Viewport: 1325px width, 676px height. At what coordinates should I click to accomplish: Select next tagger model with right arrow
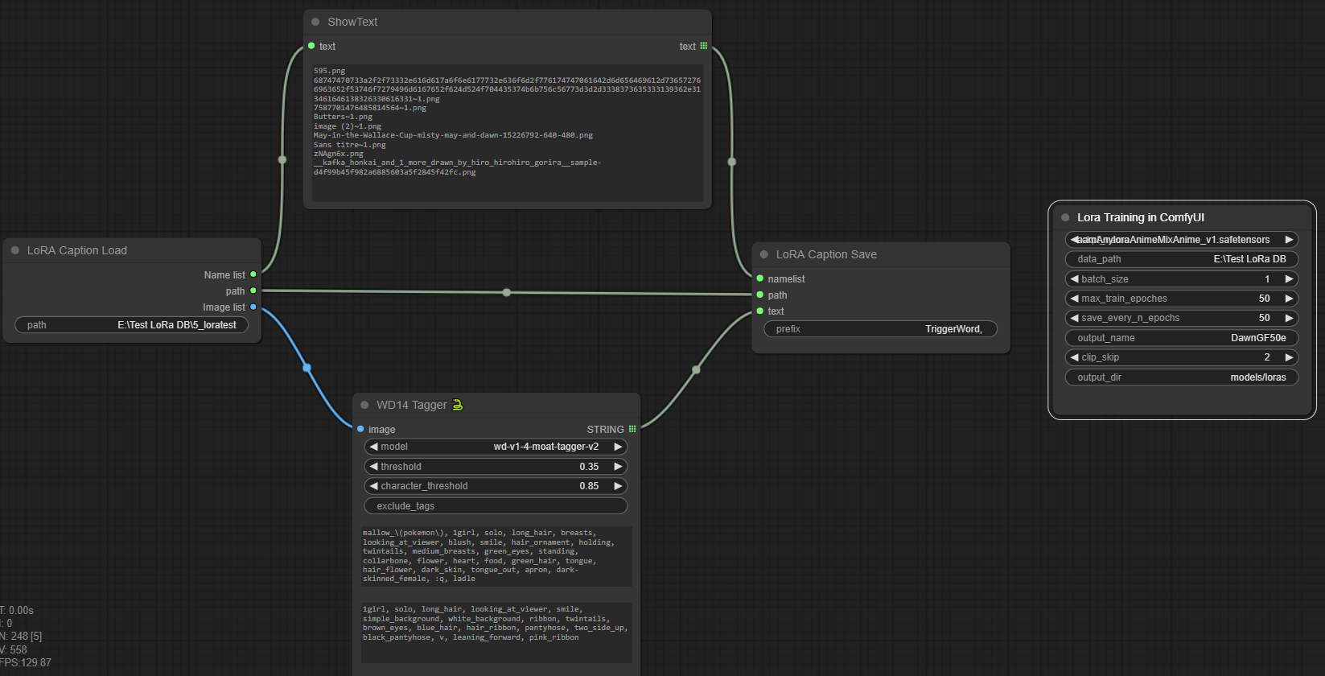(x=618, y=447)
